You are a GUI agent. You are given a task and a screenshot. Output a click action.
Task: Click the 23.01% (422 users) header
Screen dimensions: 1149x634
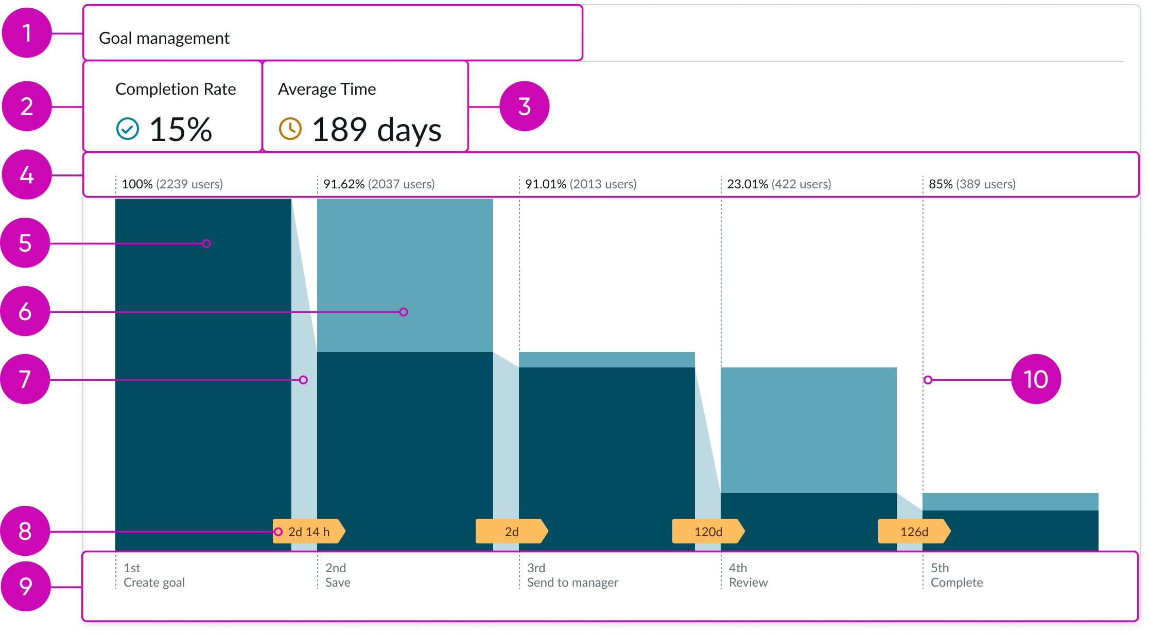pos(779,184)
